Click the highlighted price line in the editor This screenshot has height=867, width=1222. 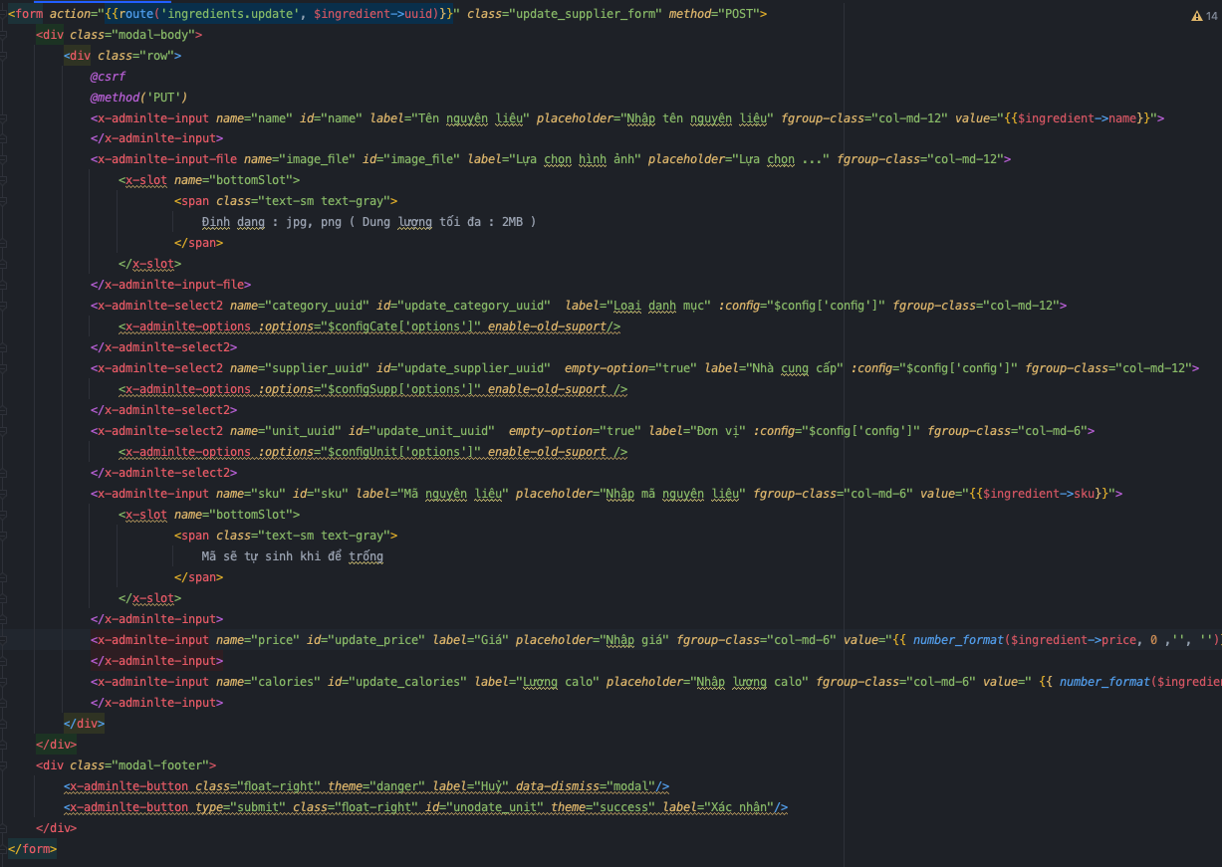pyautogui.click(x=398, y=639)
